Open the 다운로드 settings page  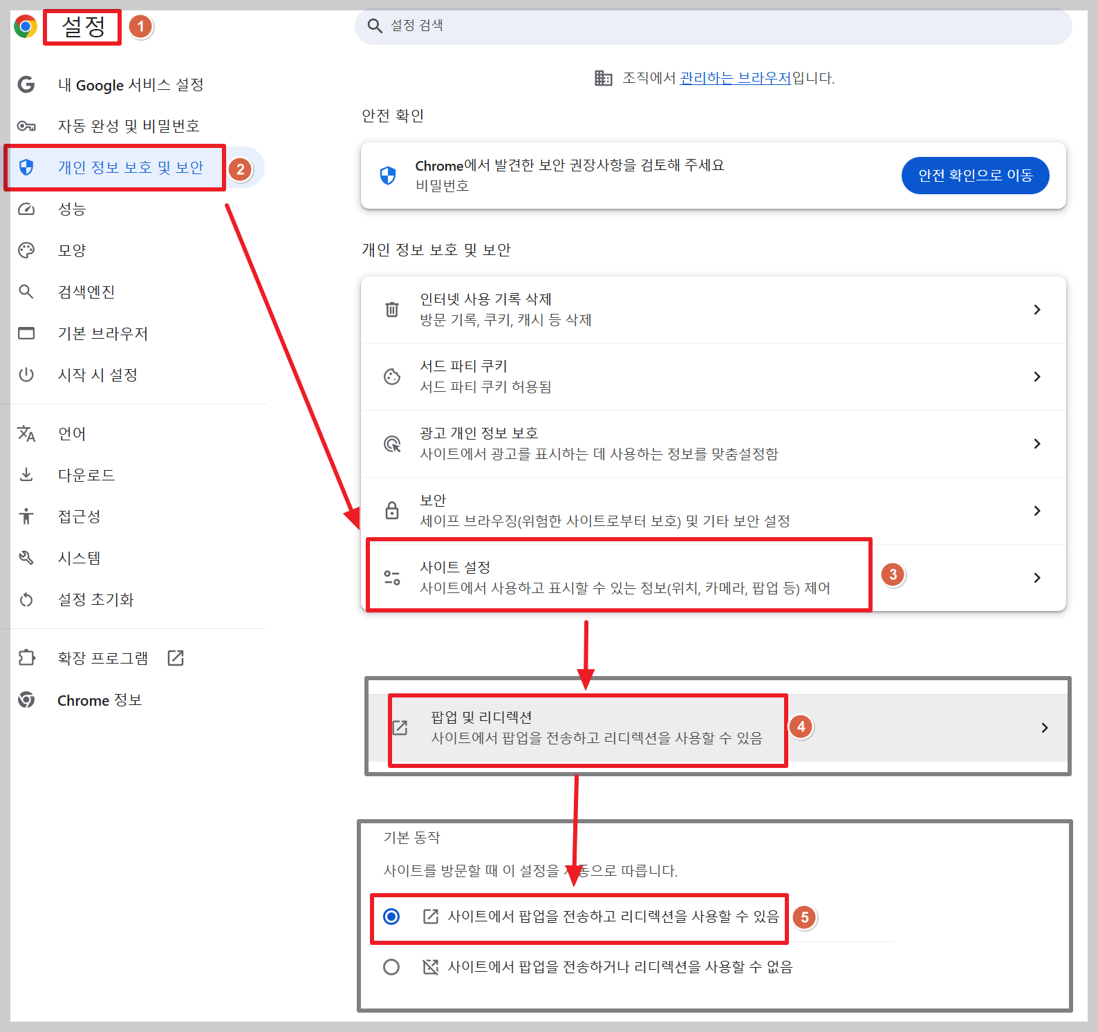[86, 475]
